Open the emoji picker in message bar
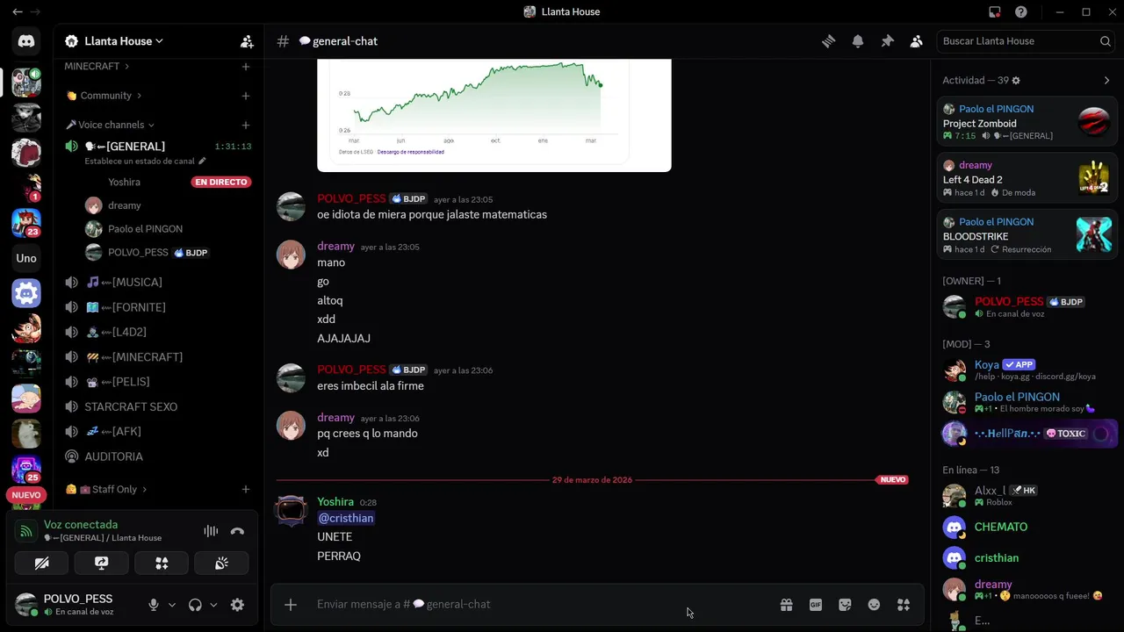The height and width of the screenshot is (632, 1124). [x=874, y=605]
